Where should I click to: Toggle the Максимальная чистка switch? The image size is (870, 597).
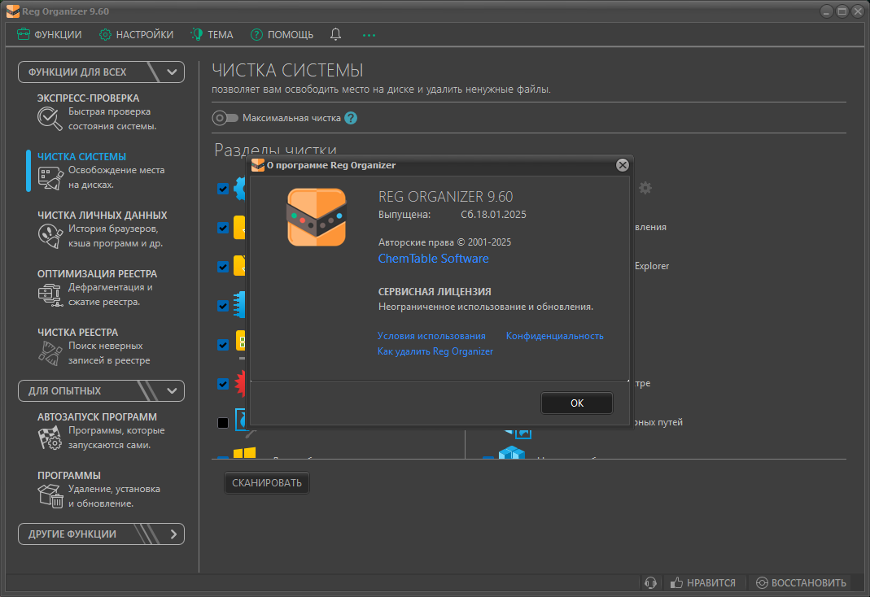[225, 118]
